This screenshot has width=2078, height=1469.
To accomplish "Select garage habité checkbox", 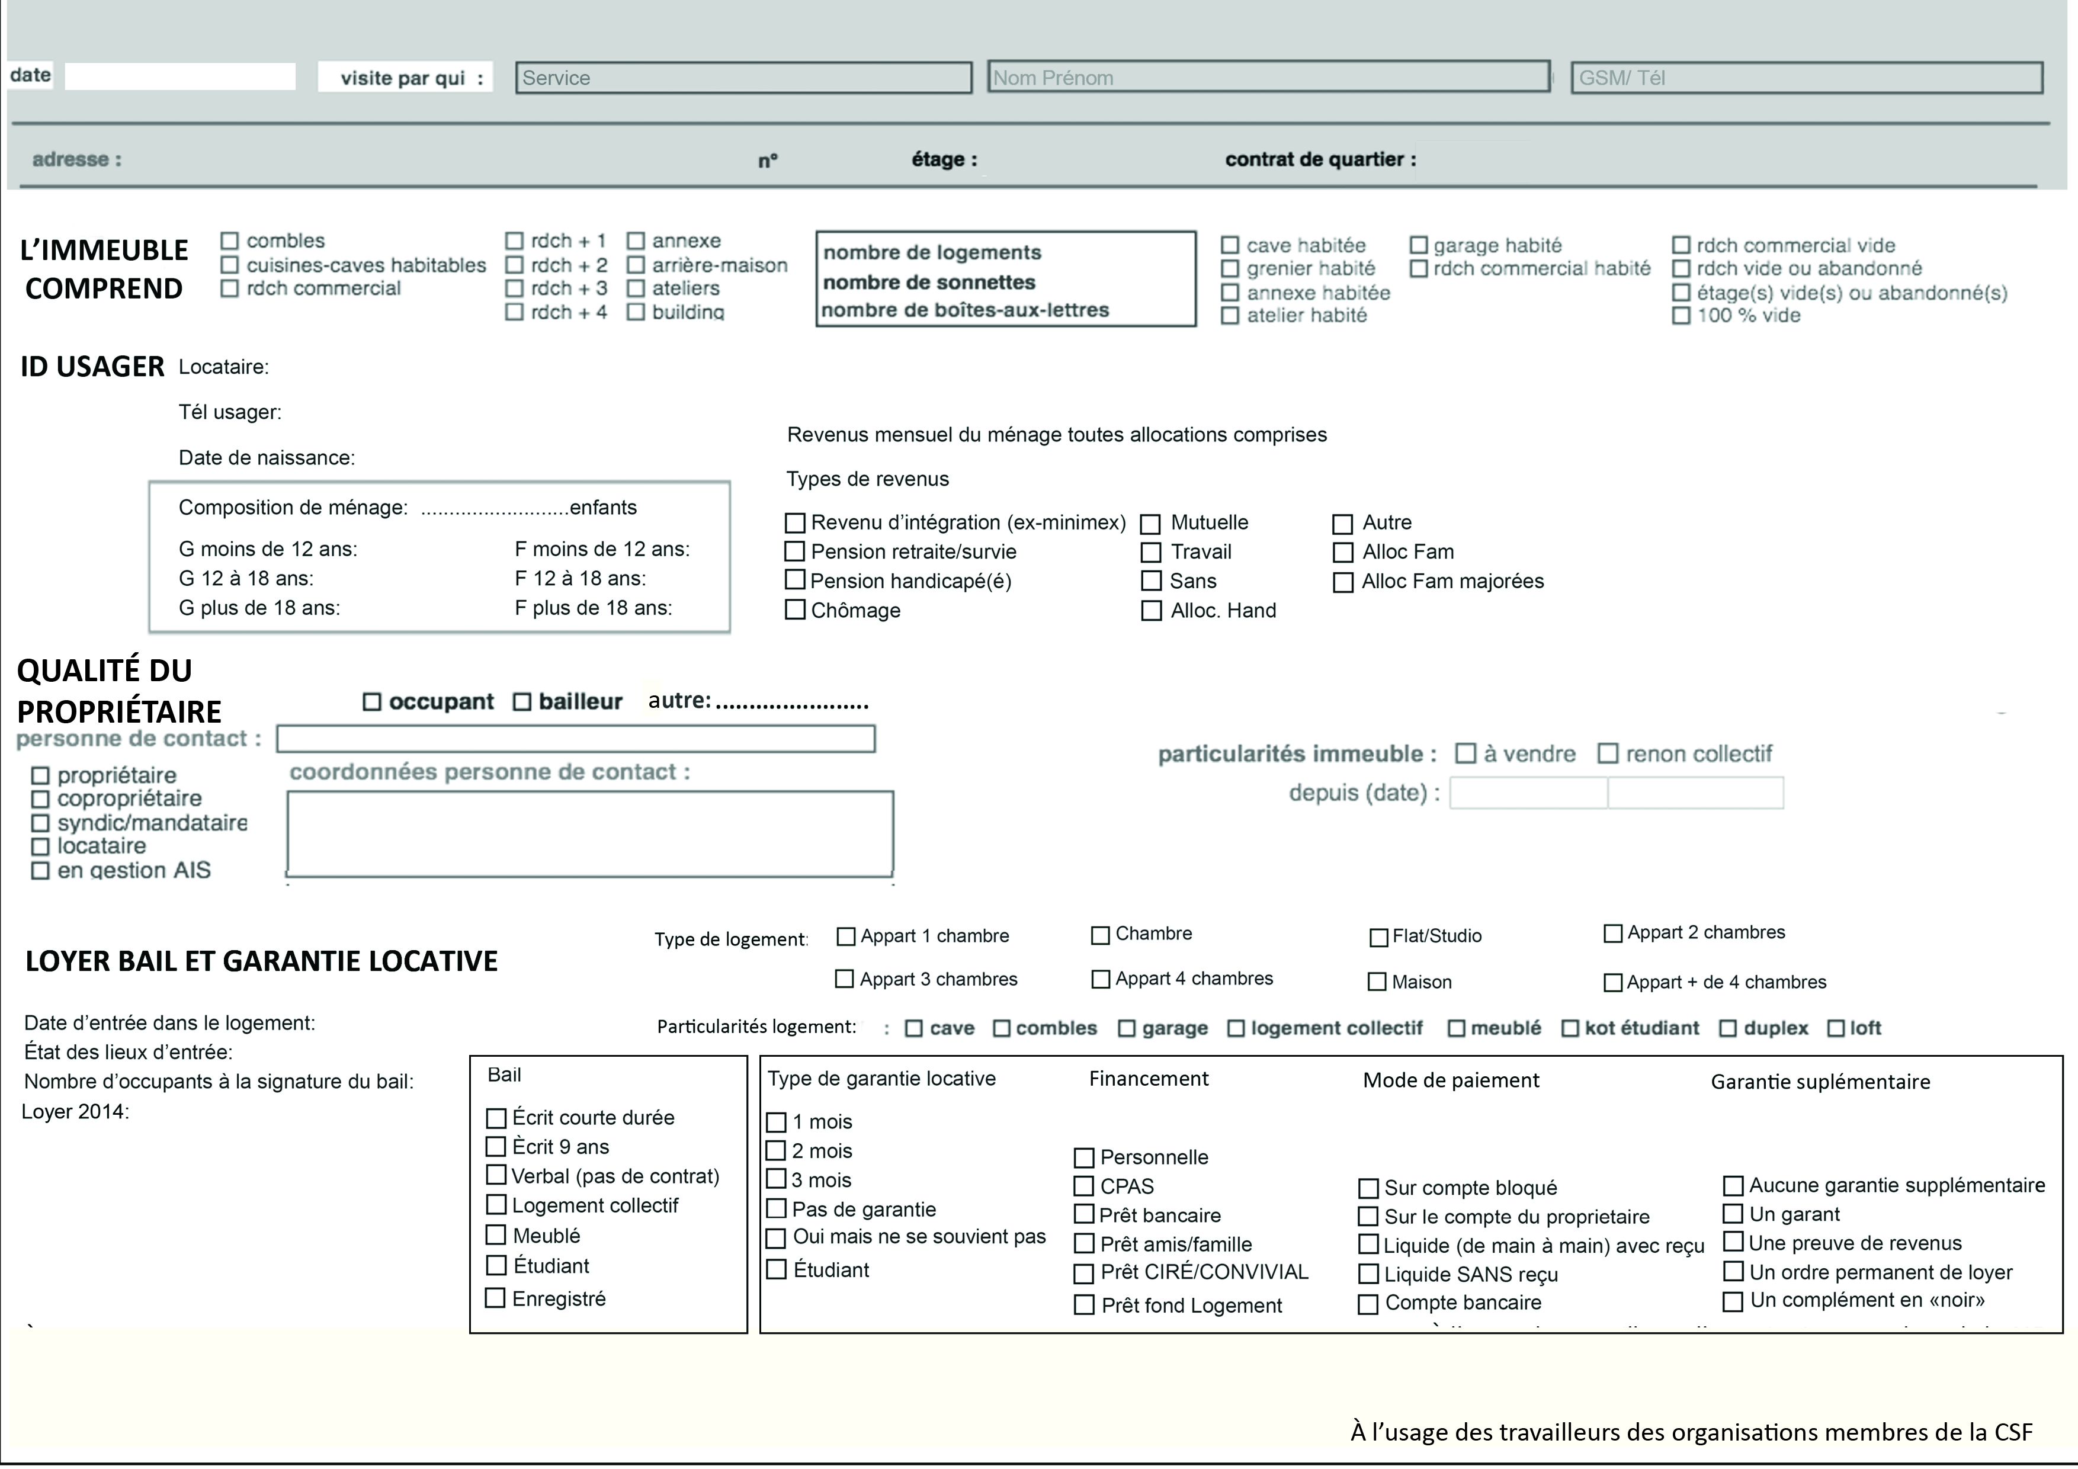I will (1418, 245).
